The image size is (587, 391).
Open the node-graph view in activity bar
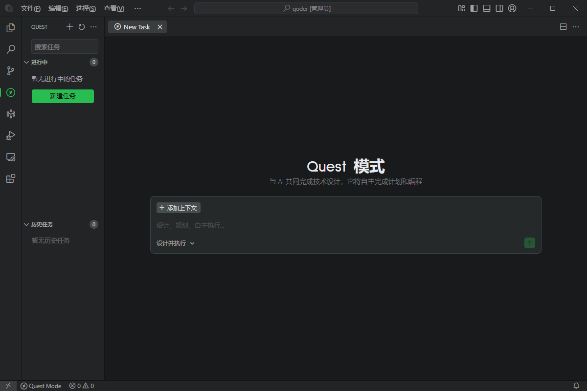pos(11,114)
